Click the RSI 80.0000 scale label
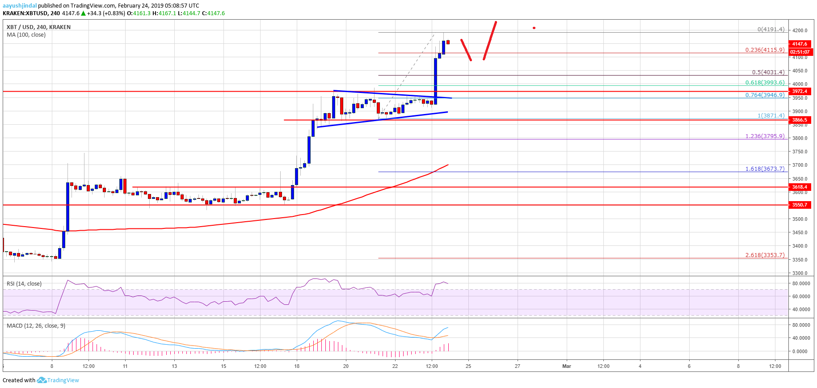Screen dimensions: 817x388 [x=801, y=283]
